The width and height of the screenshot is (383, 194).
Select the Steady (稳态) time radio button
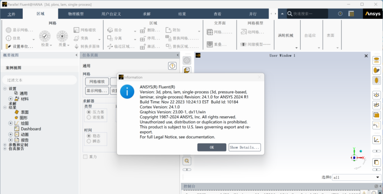[89, 136]
